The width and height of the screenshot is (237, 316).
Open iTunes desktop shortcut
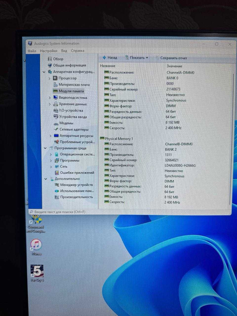[x=36, y=247]
